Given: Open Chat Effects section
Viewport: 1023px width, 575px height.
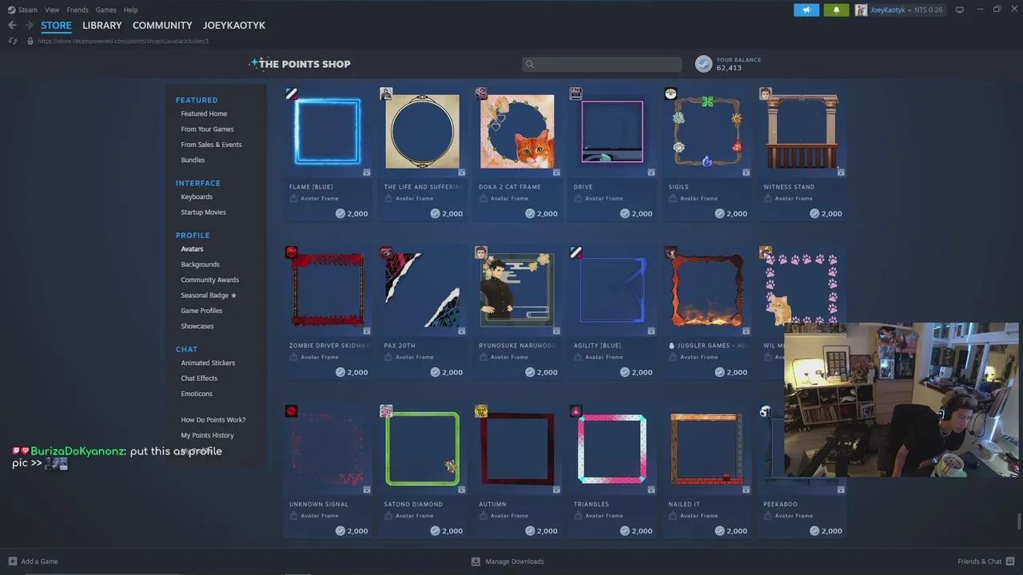Looking at the screenshot, I should click(x=199, y=379).
